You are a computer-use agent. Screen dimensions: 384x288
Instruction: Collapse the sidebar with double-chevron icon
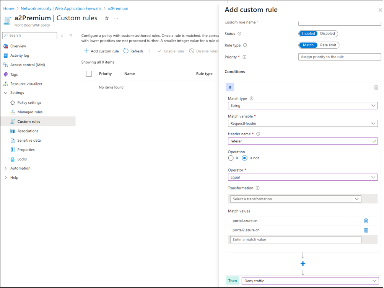(x=71, y=36)
